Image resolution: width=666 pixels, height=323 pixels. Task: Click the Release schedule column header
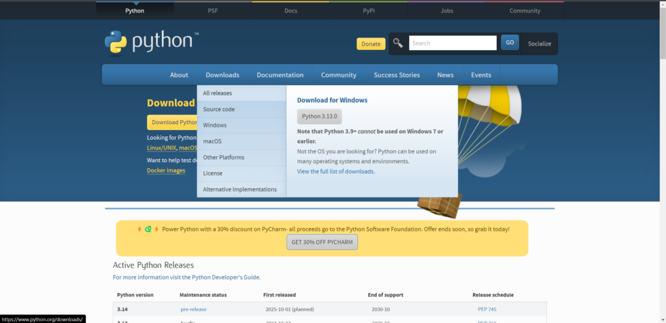493,295
